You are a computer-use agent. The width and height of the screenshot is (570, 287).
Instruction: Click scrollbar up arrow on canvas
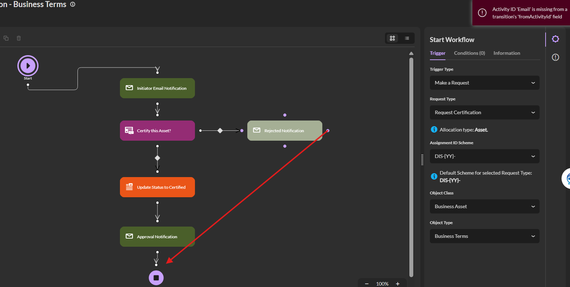pyautogui.click(x=411, y=53)
